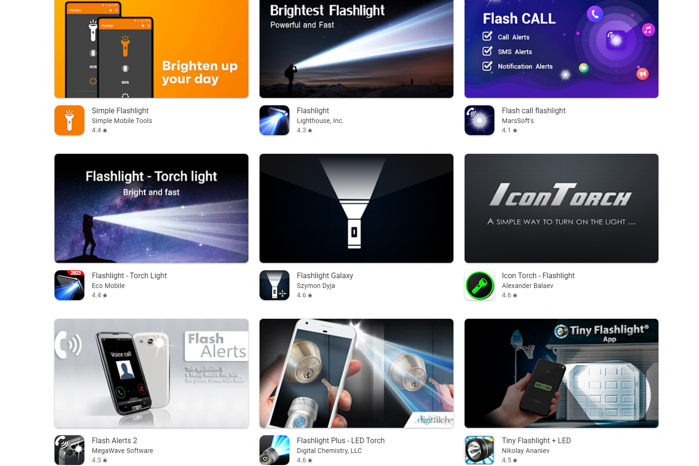699x466 pixels.
Task: Open the green Icon Torch app icon
Action: (480, 285)
